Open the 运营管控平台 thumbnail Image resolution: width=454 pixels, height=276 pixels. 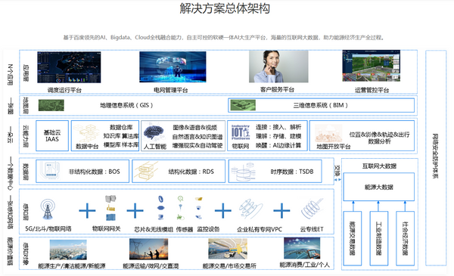click(372, 66)
